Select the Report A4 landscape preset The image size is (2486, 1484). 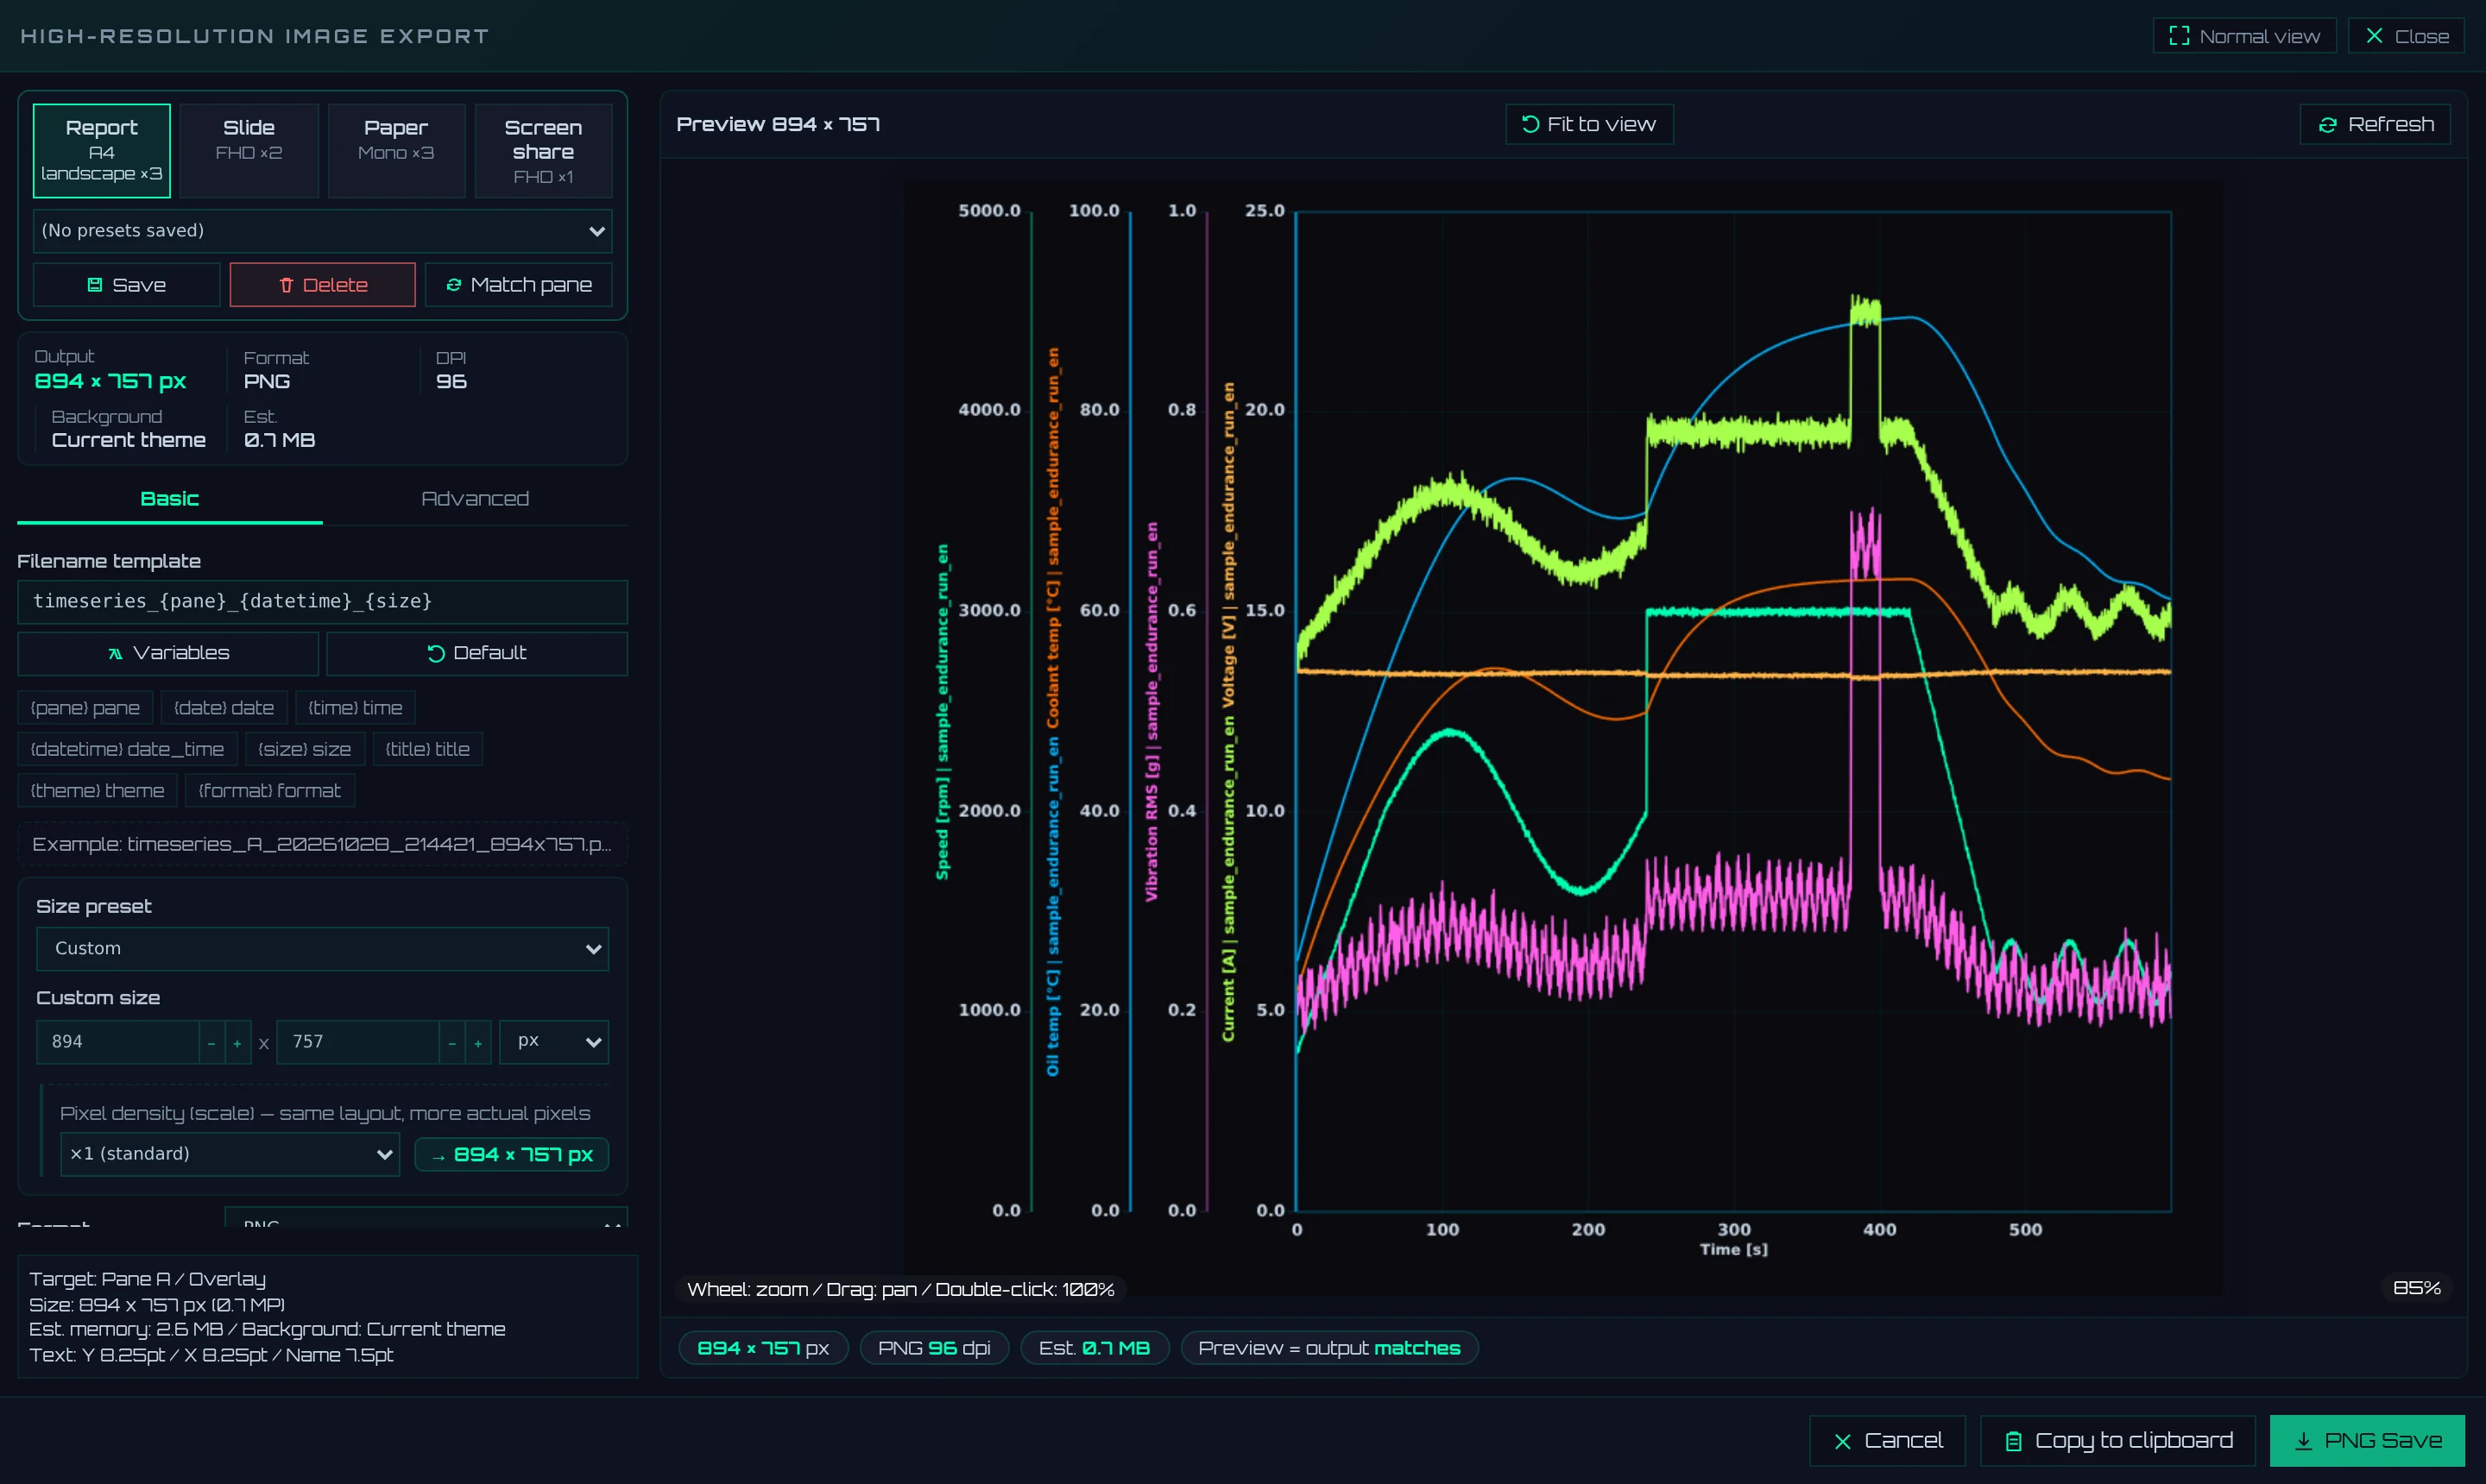[101, 150]
